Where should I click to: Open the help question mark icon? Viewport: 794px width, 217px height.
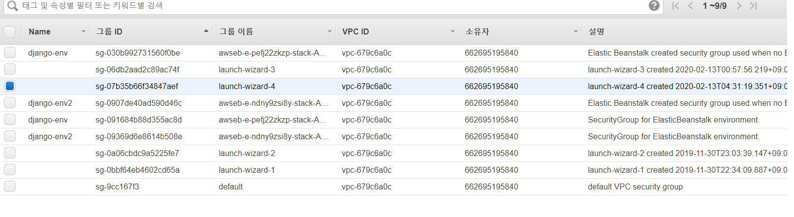(654, 5)
